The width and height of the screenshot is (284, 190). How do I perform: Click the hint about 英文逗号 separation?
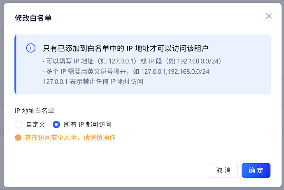126,71
